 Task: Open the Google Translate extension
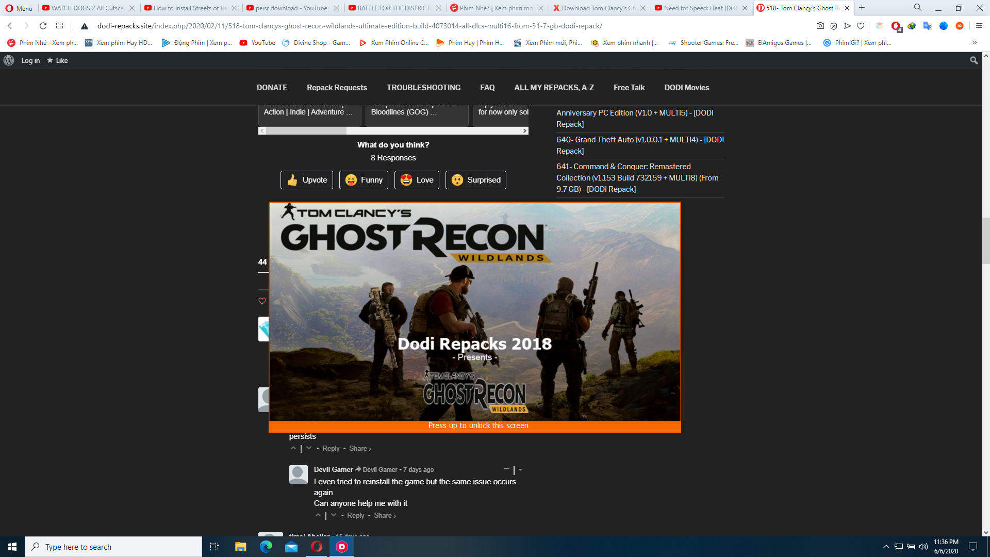[x=928, y=26]
